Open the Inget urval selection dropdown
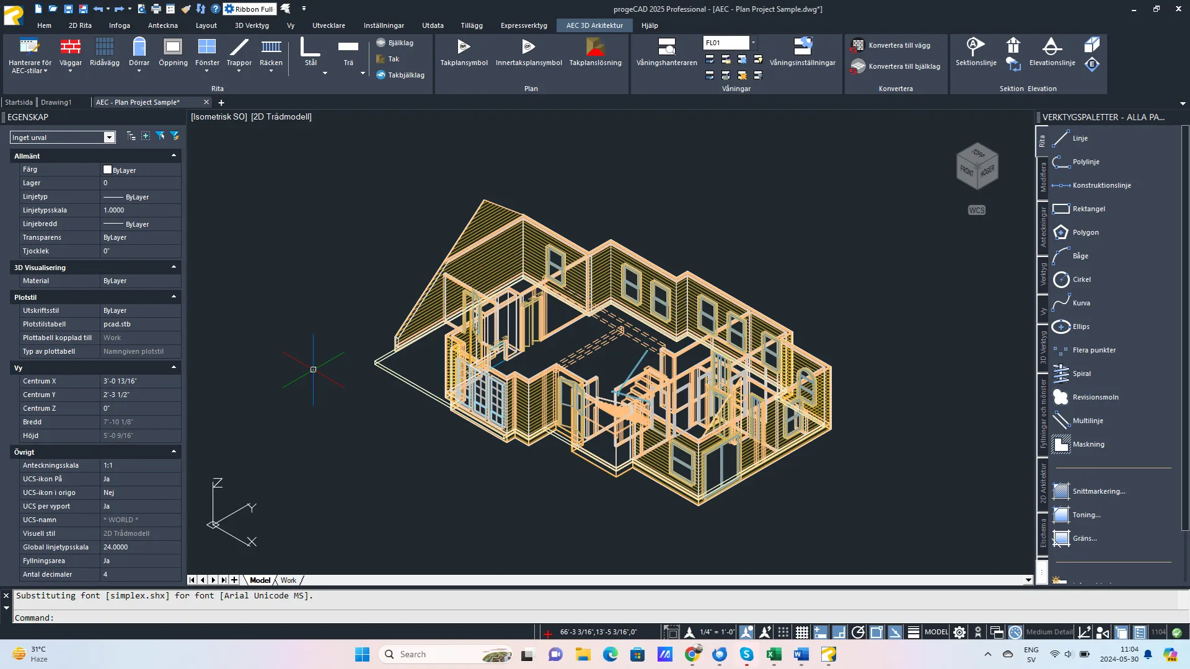 (x=109, y=137)
